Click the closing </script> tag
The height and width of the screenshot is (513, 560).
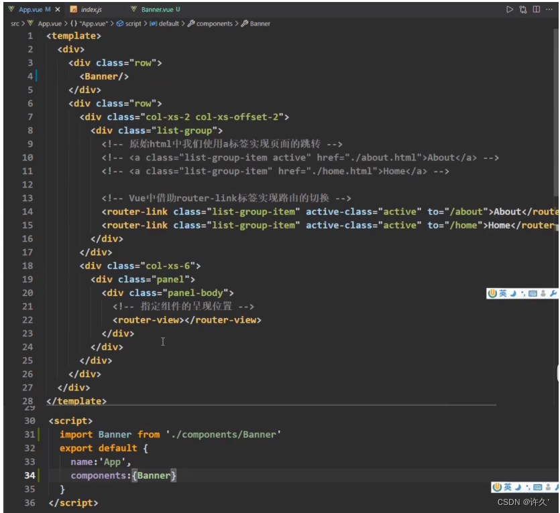tap(73, 503)
